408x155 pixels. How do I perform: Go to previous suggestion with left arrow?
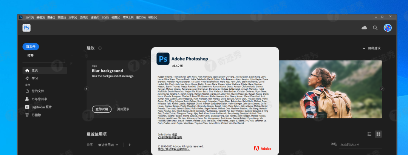click(87, 89)
